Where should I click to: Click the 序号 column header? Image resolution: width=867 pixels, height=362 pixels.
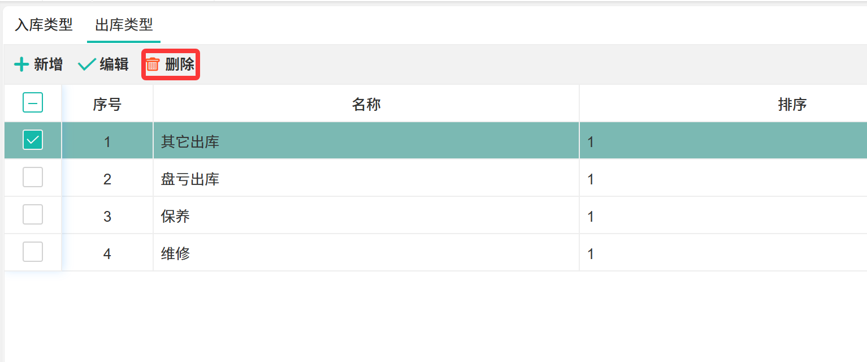pos(107,104)
